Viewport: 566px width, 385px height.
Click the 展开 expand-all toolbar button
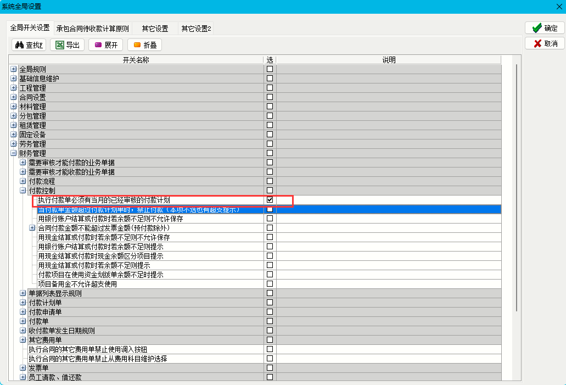tap(105, 45)
